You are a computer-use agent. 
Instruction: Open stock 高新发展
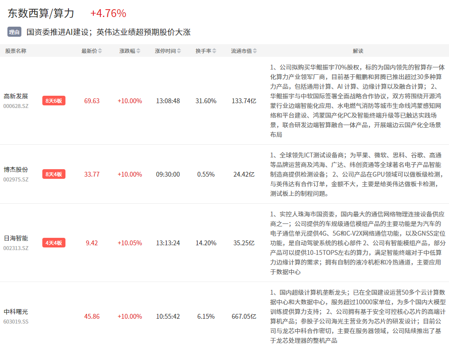(16, 96)
